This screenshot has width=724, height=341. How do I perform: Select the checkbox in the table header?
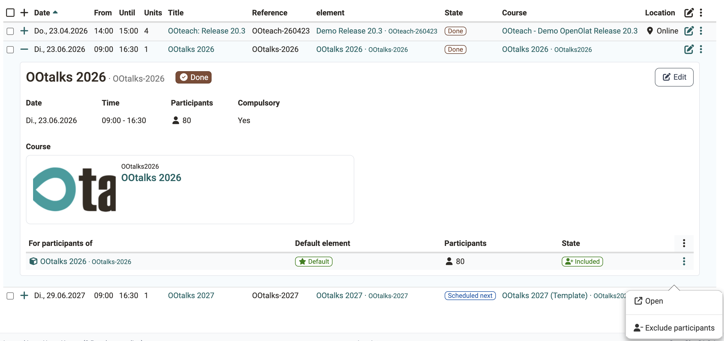10,13
